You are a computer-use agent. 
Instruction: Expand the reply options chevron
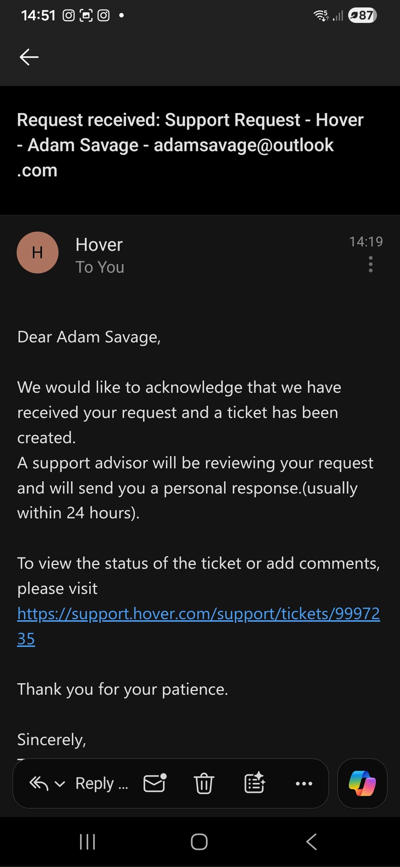[x=60, y=784]
